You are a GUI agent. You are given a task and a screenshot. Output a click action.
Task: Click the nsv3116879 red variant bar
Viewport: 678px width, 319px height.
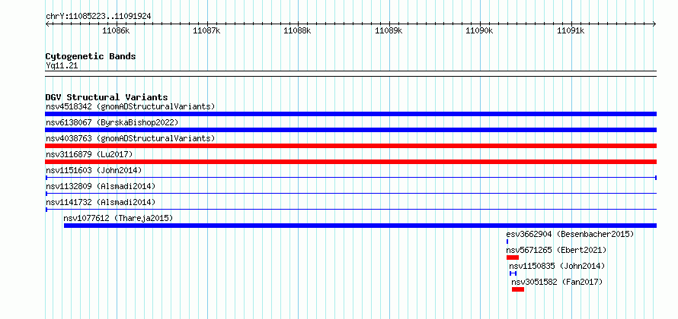(350, 162)
